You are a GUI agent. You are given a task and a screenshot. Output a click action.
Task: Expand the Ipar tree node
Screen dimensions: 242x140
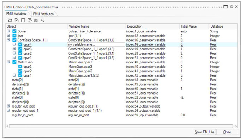tap(8, 36)
